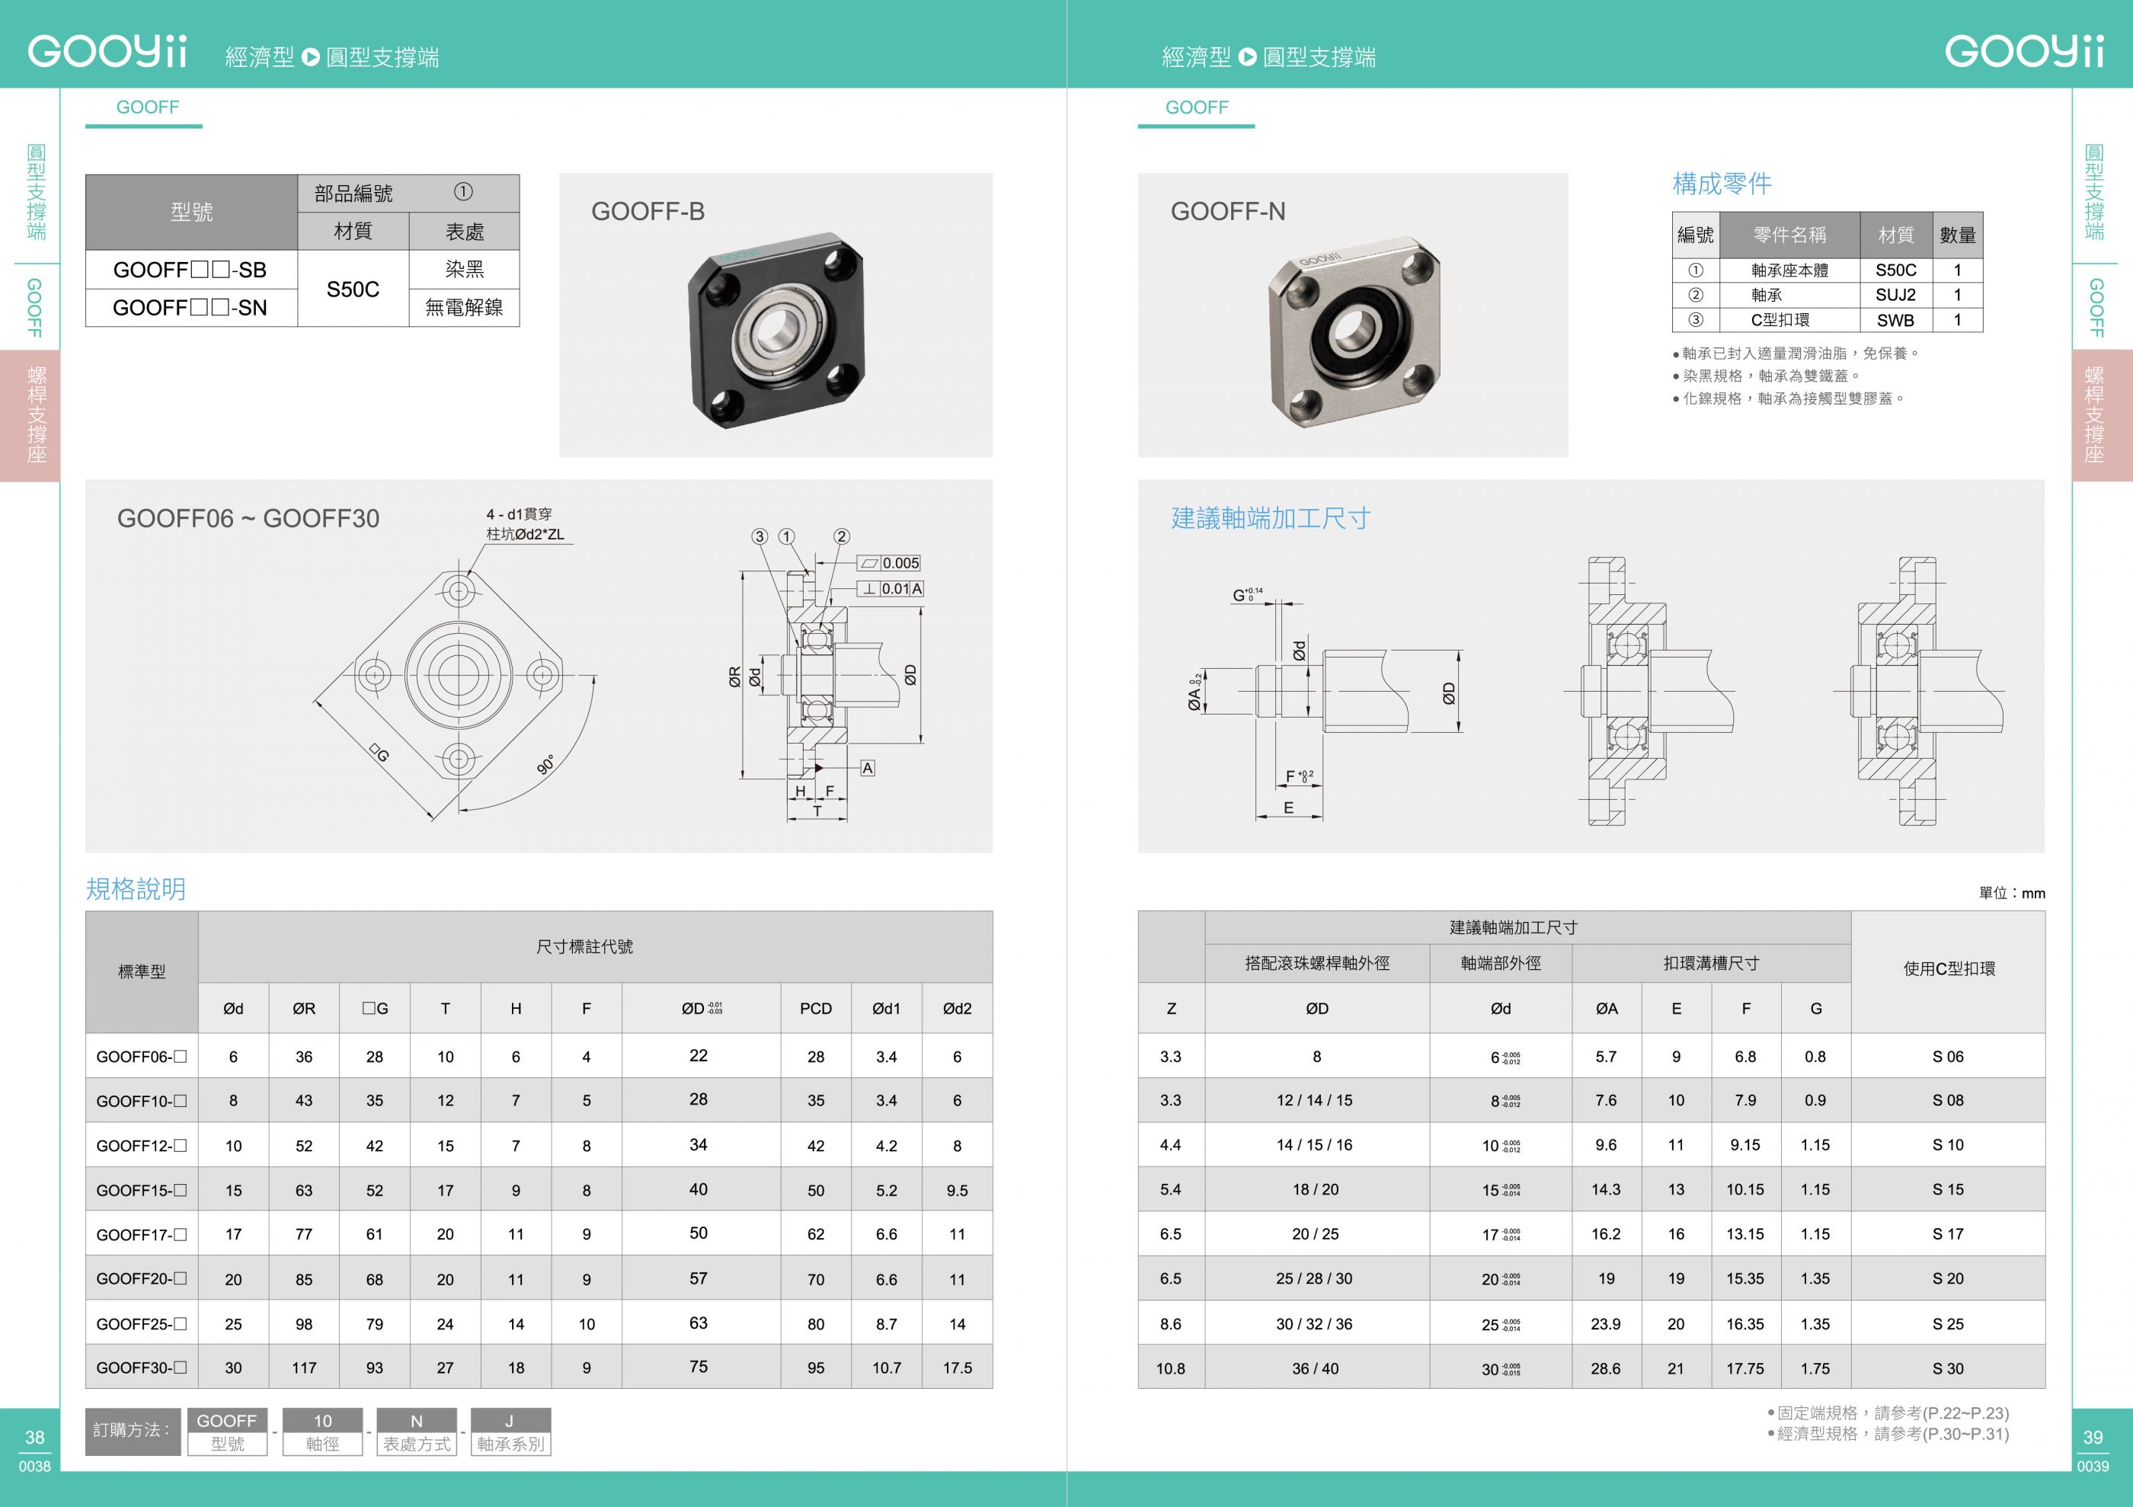The image size is (2133, 1507).
Task: Click the GOOFF15-□ row label
Action: [141, 1190]
